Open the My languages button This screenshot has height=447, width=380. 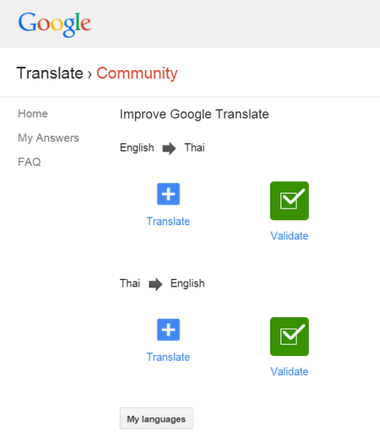pyautogui.click(x=156, y=418)
